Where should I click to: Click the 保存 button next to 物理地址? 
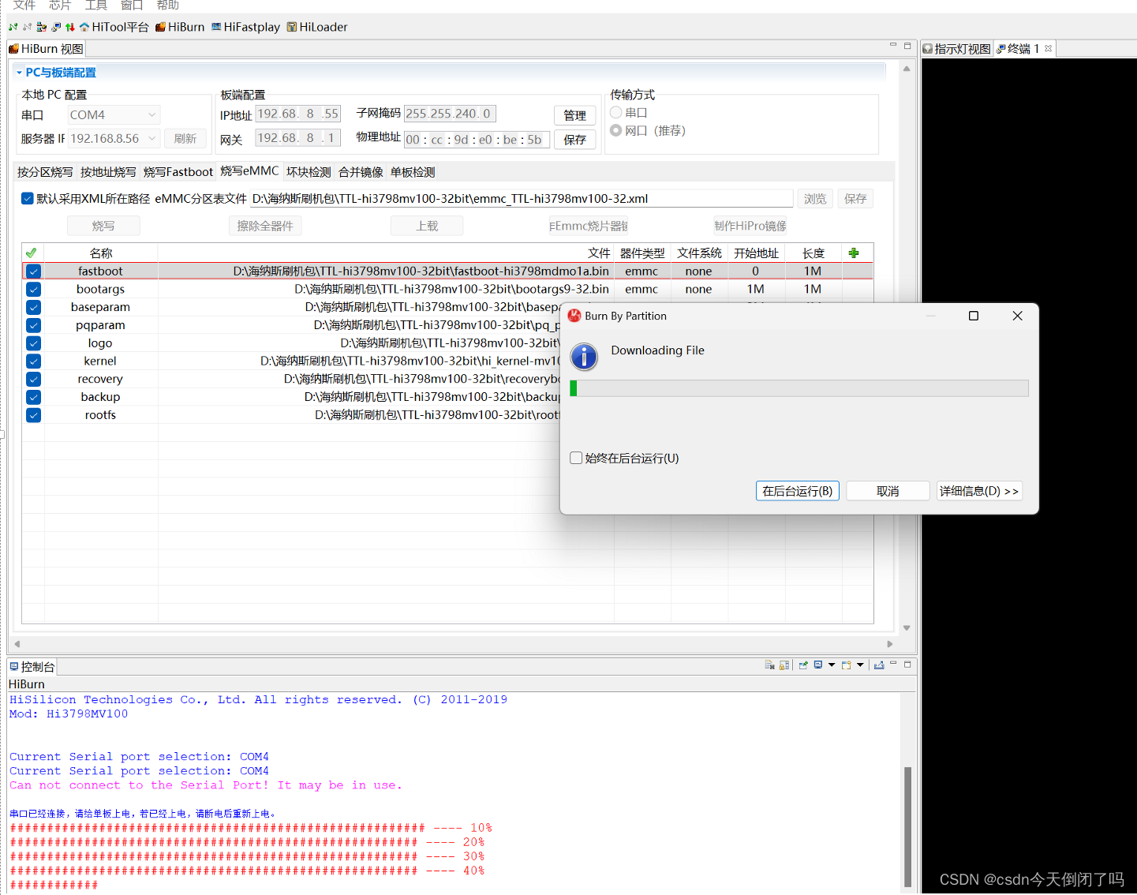point(574,140)
